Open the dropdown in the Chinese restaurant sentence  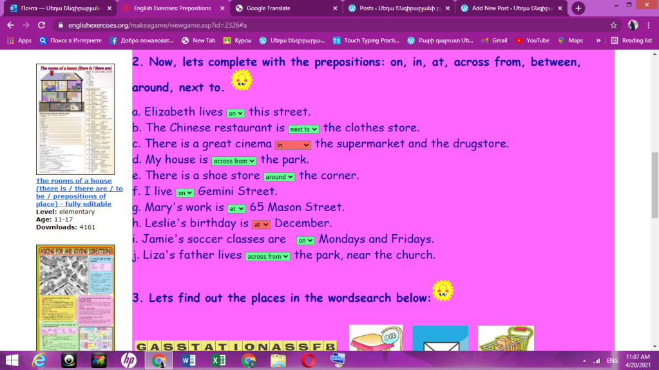point(303,129)
